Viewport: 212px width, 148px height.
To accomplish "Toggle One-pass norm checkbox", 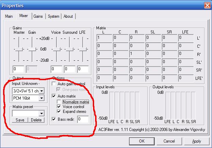I will click(x=58, y=90).
